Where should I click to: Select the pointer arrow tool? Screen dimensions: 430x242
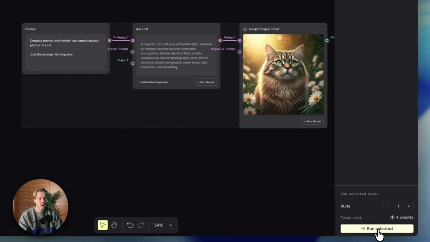point(103,225)
